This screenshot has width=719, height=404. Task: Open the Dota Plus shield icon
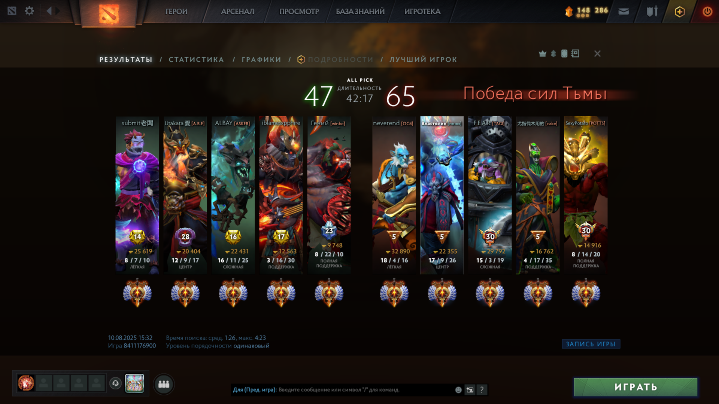(680, 12)
